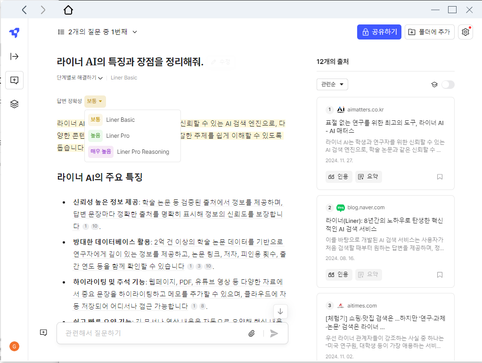Click citation badge 10 in 신뢰성 bullet
The image size is (482, 363).
[95, 226]
